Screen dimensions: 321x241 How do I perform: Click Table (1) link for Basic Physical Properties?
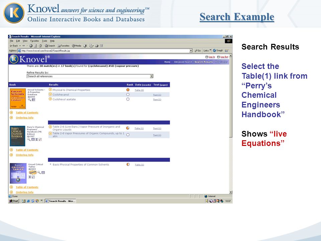click(x=139, y=165)
